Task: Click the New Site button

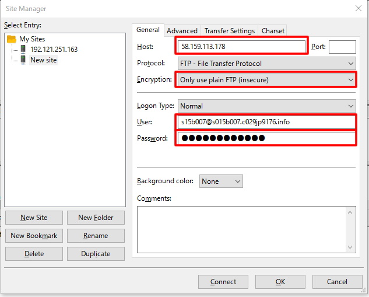Action: point(34,218)
